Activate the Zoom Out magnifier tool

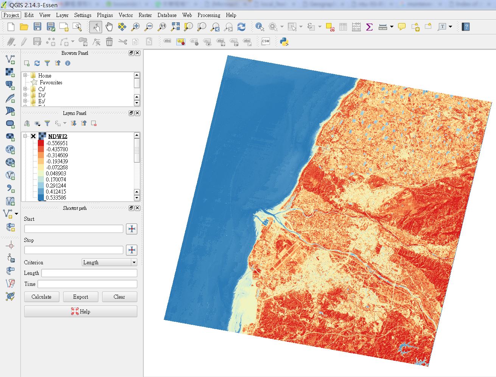(x=149, y=27)
